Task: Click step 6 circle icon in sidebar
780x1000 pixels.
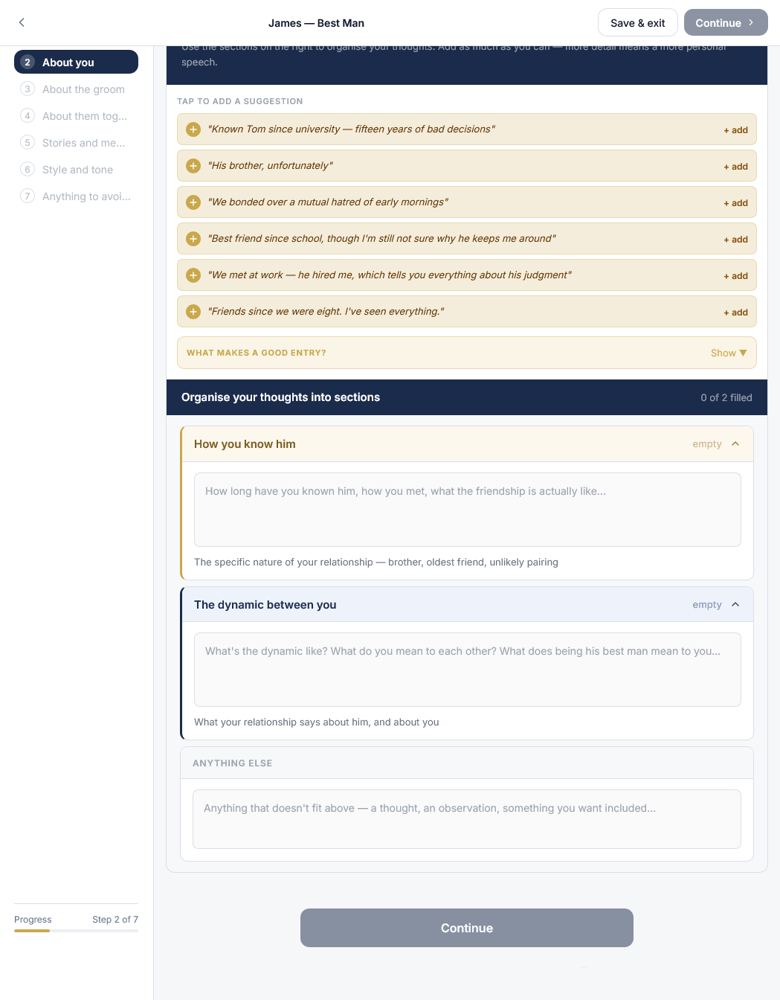Action: (28, 170)
